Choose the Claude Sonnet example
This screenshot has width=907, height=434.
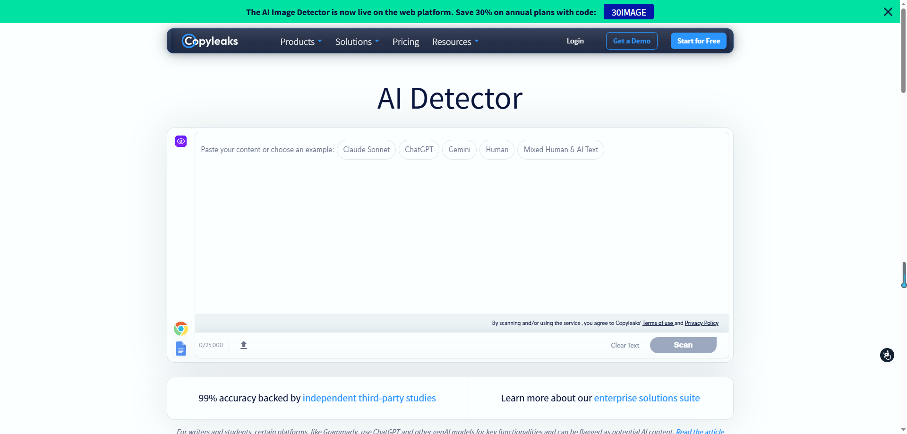tap(366, 150)
